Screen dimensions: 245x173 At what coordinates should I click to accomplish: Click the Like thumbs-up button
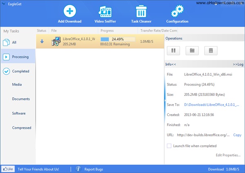(x=8, y=169)
